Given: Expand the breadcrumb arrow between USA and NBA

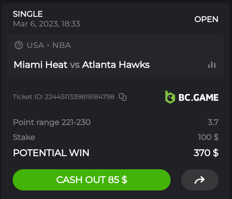Looking at the screenshot, I should pos(48,45).
